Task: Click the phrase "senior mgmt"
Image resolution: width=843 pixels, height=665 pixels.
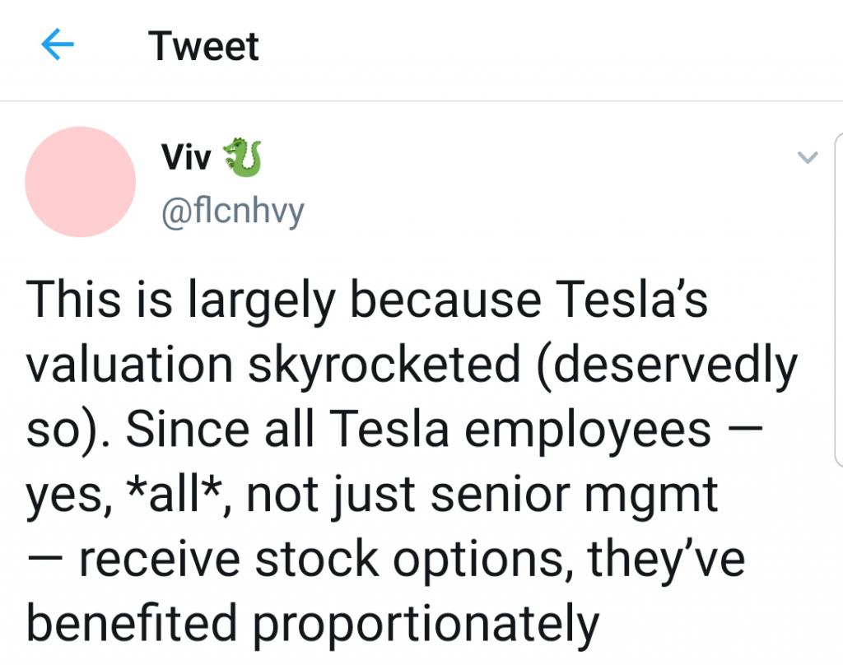Action: (575, 495)
